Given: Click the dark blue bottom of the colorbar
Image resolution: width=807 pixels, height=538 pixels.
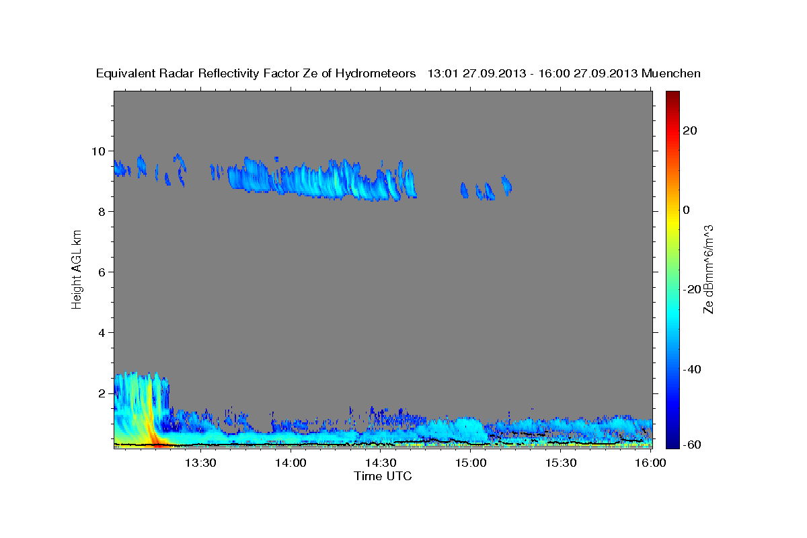Looking at the screenshot, I should pyautogui.click(x=672, y=440).
